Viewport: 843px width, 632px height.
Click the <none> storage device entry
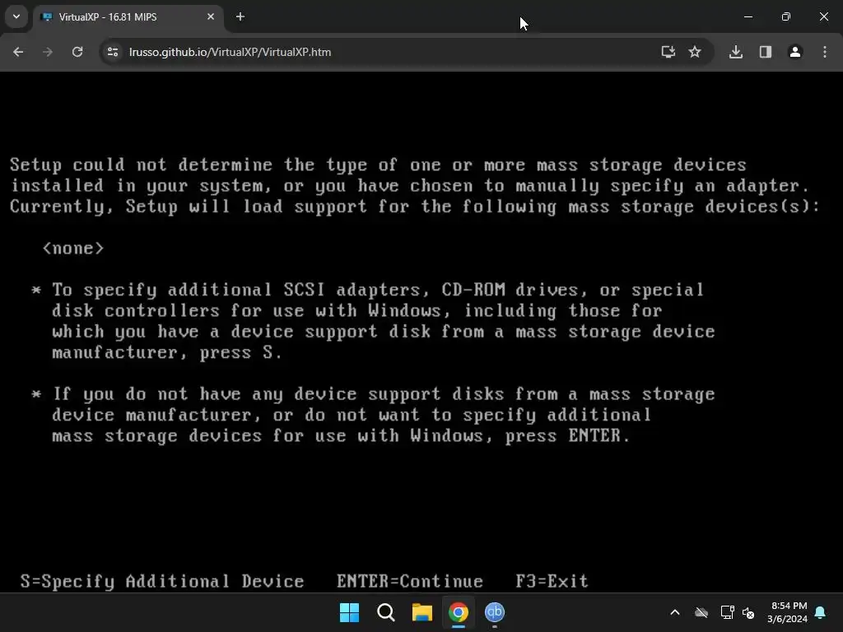[73, 249]
